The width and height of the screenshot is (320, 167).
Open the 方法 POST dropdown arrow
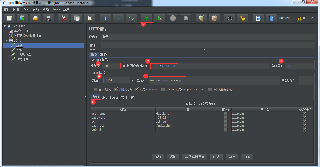pyautogui.click(x=132, y=80)
